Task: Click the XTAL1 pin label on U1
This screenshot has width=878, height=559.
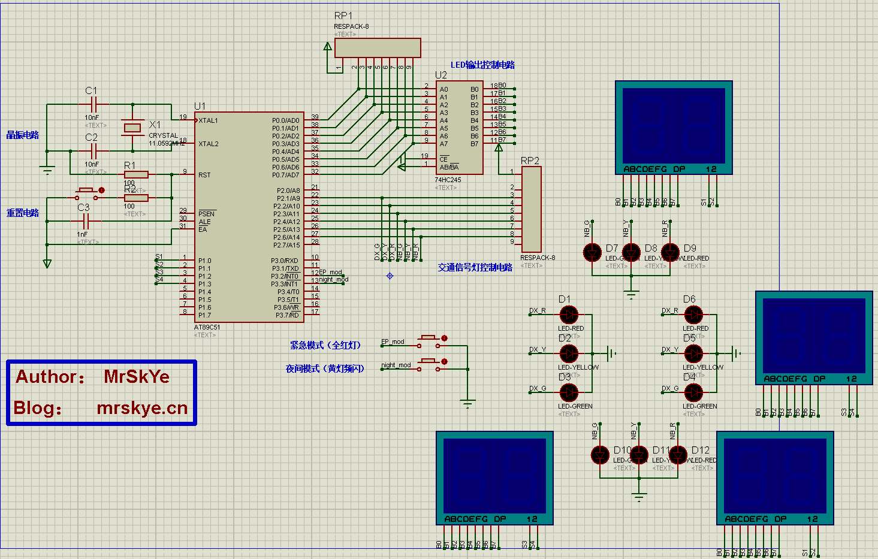Action: click(209, 120)
